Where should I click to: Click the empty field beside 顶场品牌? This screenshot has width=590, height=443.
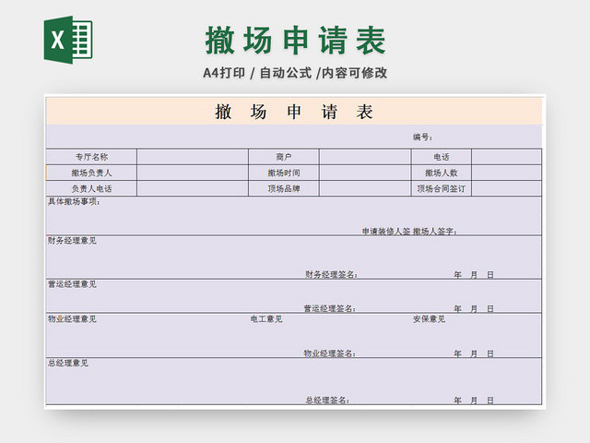(x=365, y=188)
